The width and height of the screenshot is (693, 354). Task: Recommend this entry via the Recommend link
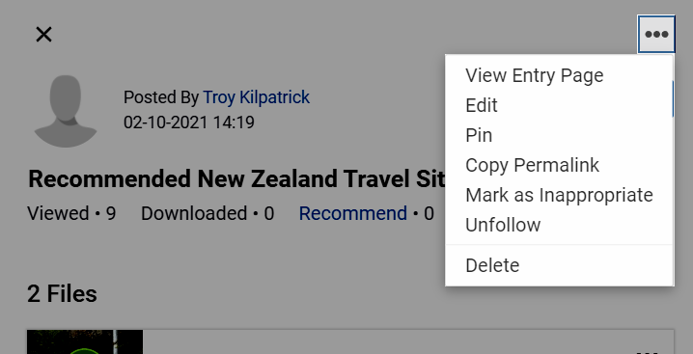tap(352, 213)
